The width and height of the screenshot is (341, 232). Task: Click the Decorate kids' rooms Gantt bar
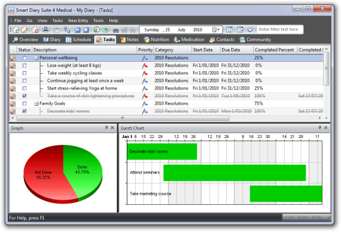tap(162, 151)
